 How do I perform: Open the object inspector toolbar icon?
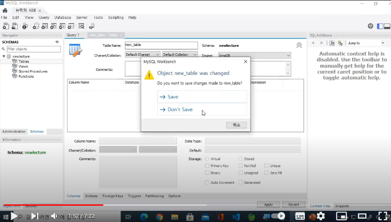25,26
